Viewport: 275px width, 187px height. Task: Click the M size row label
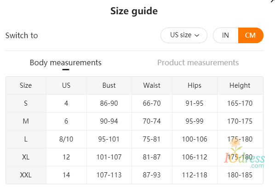(26, 121)
